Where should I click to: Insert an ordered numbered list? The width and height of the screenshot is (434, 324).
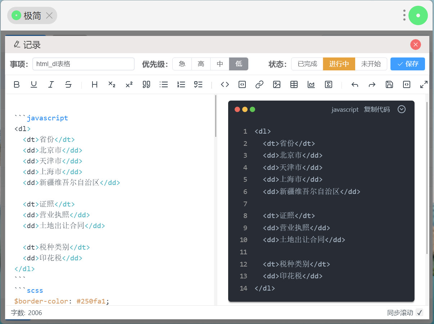click(181, 84)
